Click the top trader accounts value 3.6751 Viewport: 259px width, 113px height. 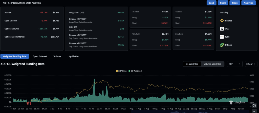[121, 37]
